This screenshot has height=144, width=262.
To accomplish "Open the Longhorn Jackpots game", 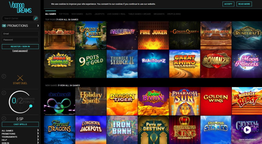I will point(91,130).
